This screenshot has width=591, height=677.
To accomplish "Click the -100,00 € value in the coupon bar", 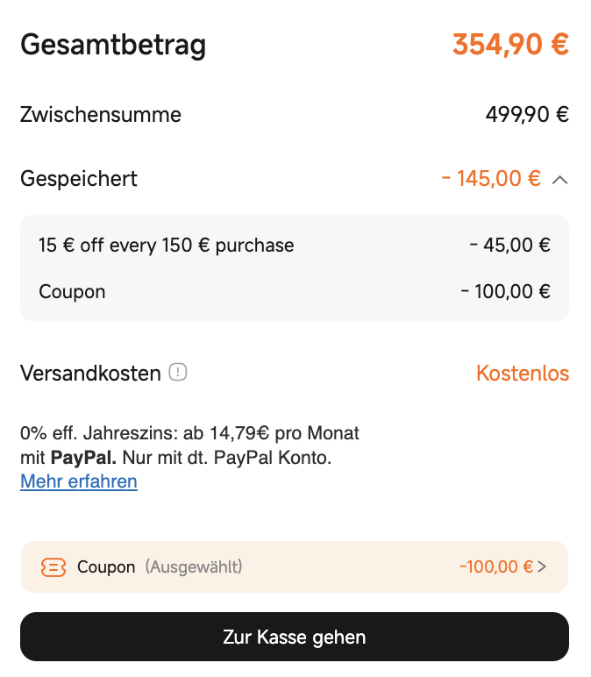I will [x=496, y=567].
